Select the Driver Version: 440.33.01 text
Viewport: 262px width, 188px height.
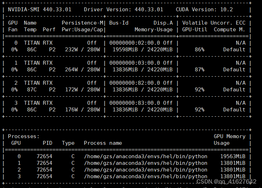[x=123, y=9]
